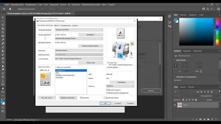Collapse the 'Выровнять и распределить' section
The image size is (221, 124).
coord(174,77)
